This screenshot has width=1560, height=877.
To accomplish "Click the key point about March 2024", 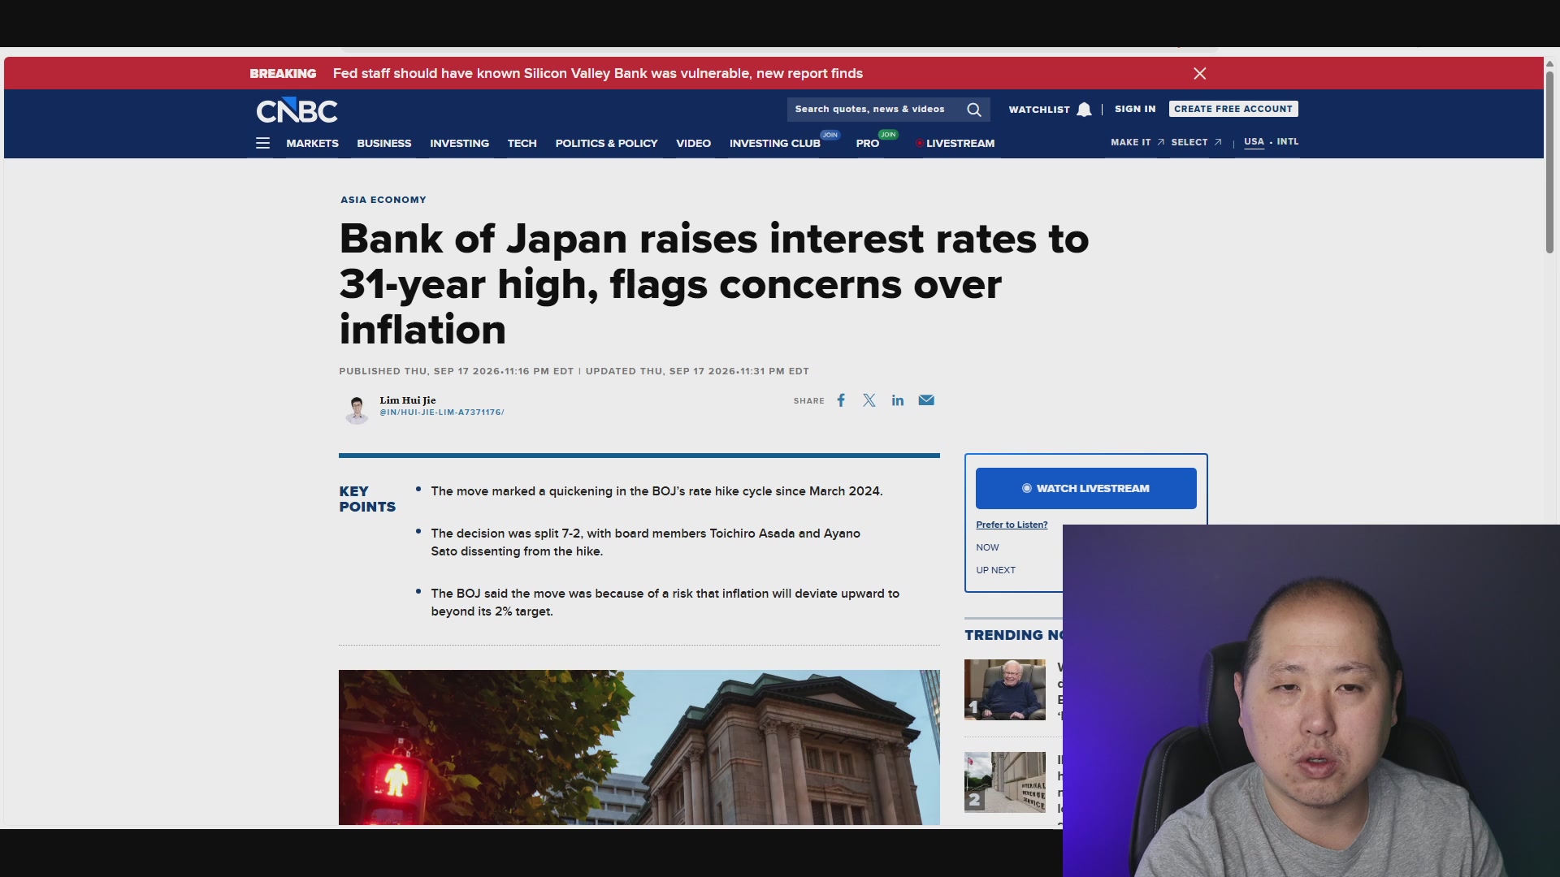I will coord(656,491).
